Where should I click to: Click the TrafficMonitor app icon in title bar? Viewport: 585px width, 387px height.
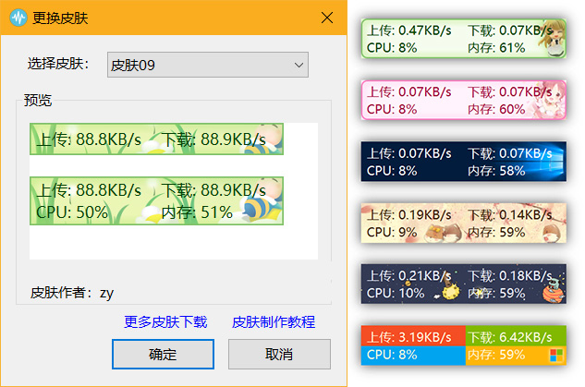(18, 18)
